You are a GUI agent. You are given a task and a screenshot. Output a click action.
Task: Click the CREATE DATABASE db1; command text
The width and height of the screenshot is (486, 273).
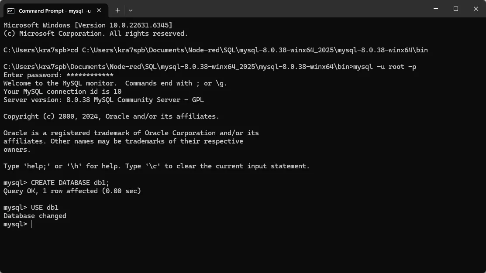[70, 183]
